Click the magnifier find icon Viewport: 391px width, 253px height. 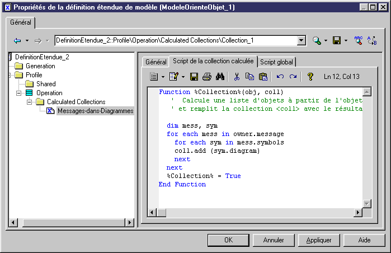317,40
